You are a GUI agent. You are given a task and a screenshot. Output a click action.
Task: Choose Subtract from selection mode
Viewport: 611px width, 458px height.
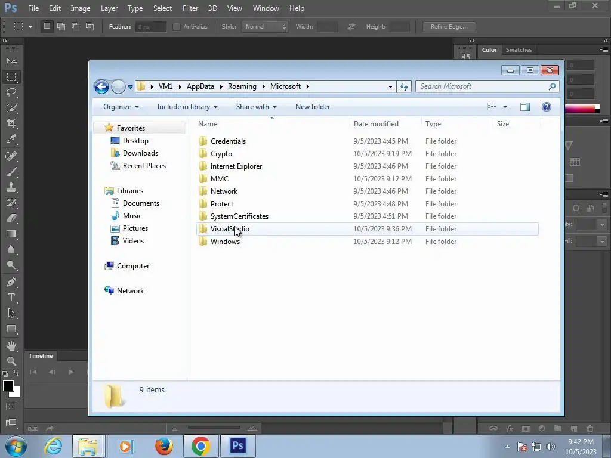[76, 26]
